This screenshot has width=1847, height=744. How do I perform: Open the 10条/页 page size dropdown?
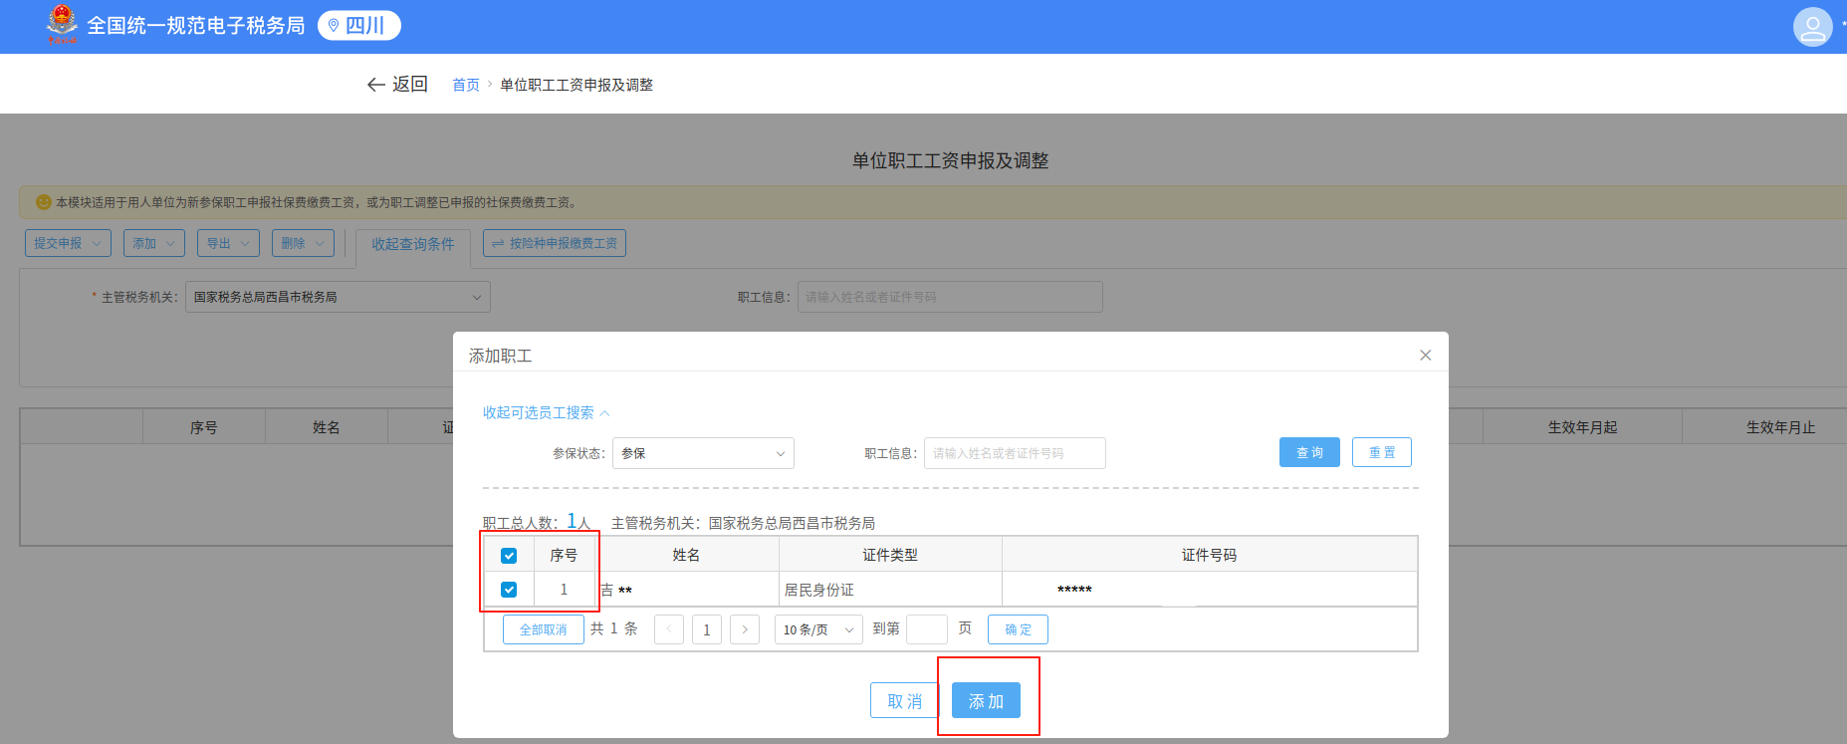[817, 629]
